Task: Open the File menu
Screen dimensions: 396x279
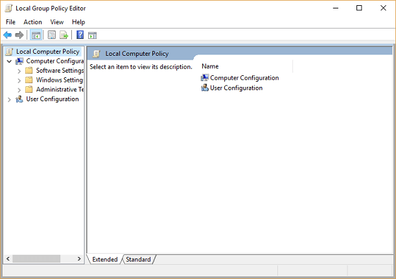Action: click(x=10, y=22)
